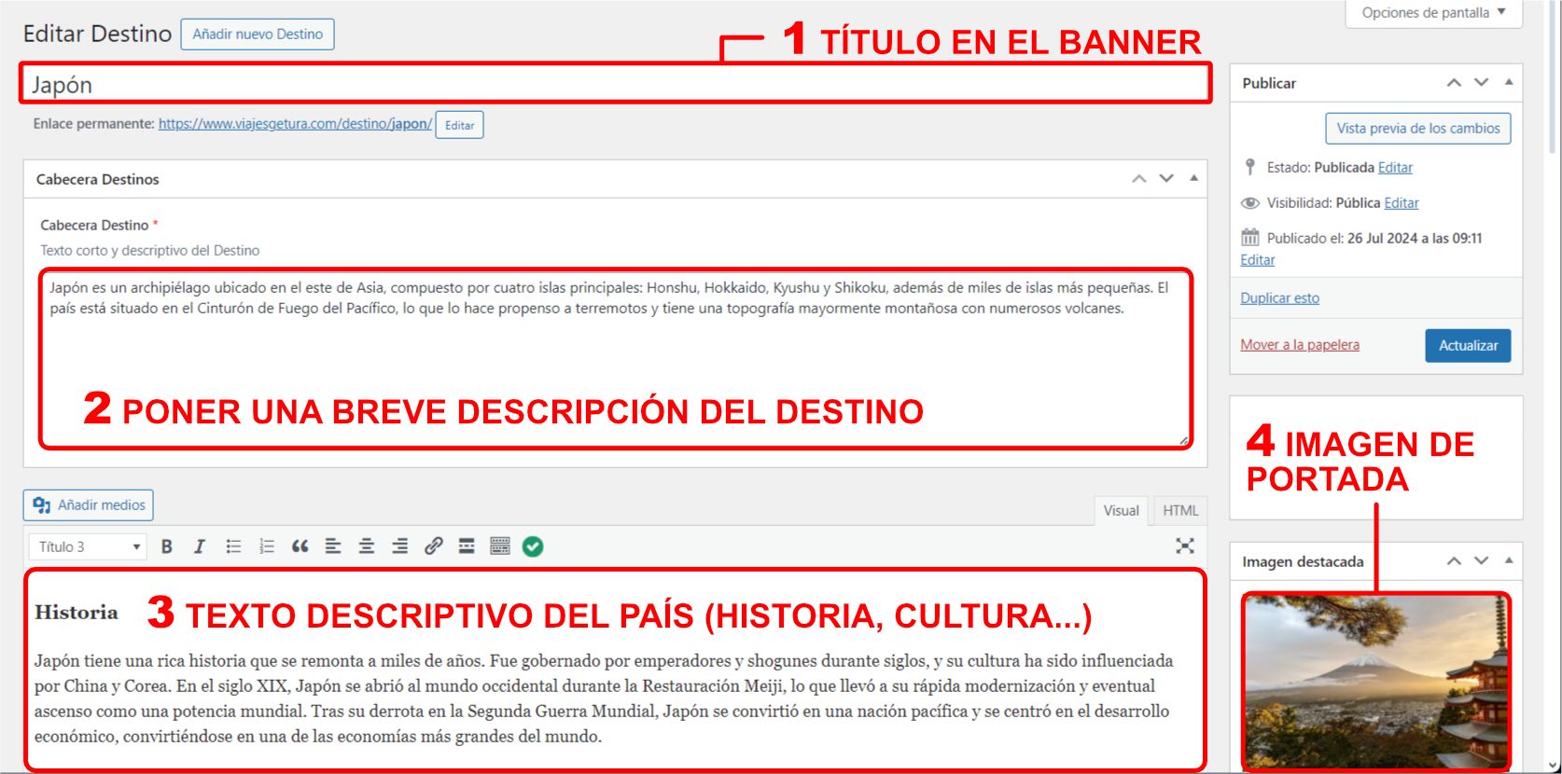Switch to the HTML editor tab
This screenshot has width=1562, height=774.
click(1180, 510)
